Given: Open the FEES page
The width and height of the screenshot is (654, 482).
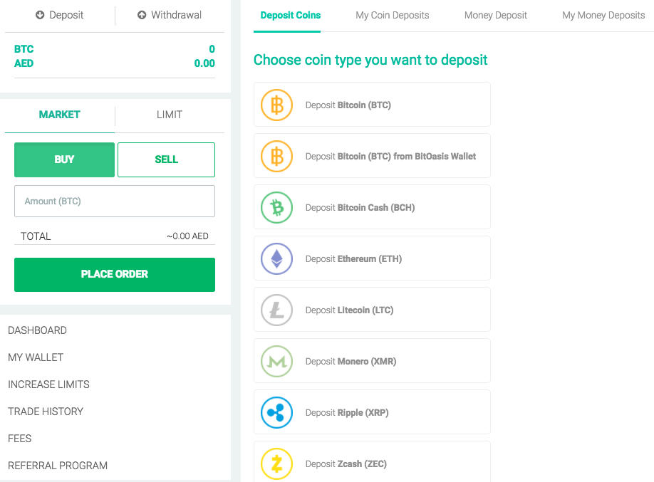Looking at the screenshot, I should [x=20, y=439].
